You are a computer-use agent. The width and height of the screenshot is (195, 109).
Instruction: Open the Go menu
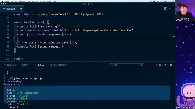pyautogui.click(x=33, y=1)
